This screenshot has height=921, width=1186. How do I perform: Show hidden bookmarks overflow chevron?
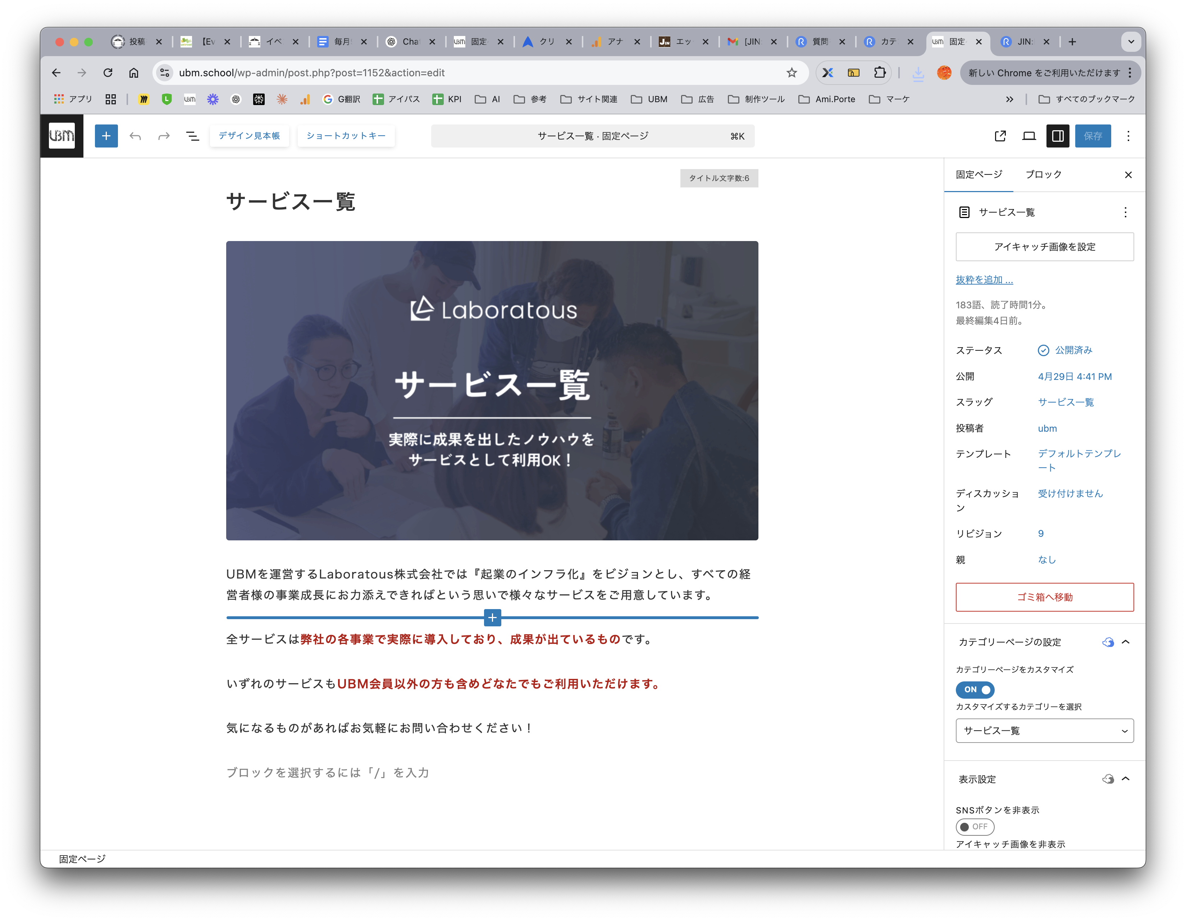click(1009, 99)
